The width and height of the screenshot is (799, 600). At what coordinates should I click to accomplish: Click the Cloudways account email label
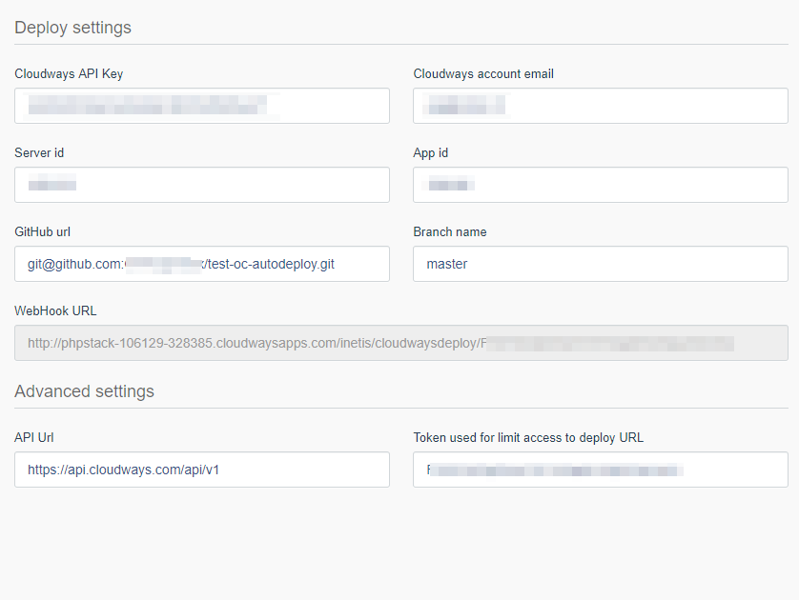pos(483,73)
